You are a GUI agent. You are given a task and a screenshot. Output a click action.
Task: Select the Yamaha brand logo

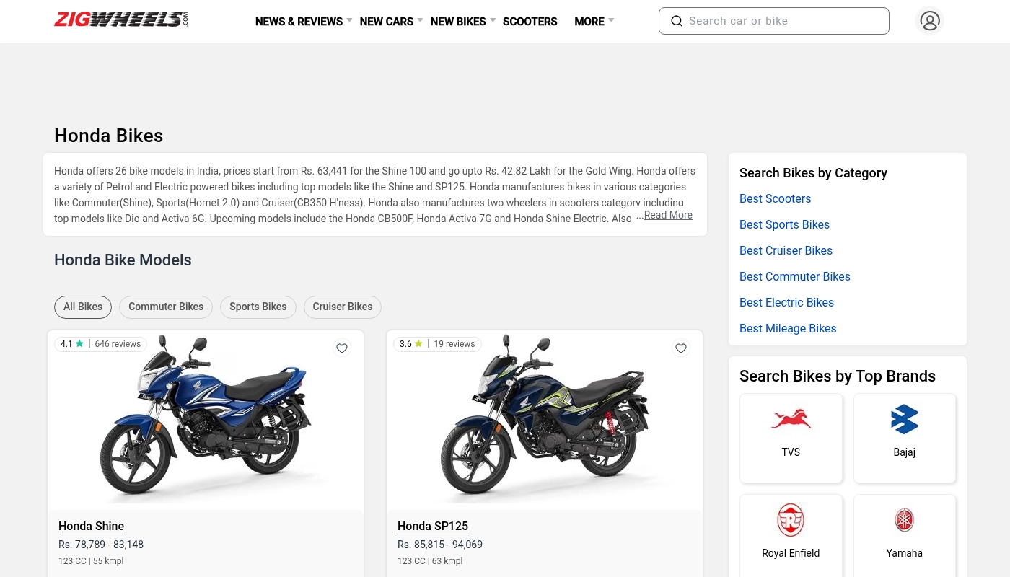(904, 520)
